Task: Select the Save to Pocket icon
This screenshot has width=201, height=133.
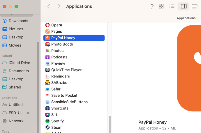Action: click(47, 95)
